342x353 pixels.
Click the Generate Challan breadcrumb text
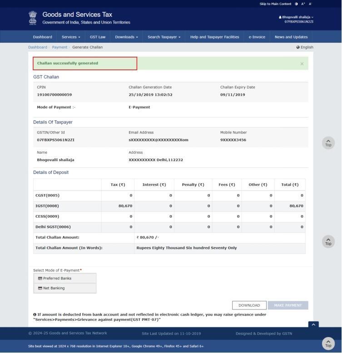click(87, 47)
